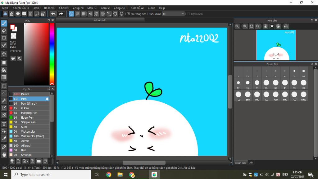Enable the Canh mềm checkbox
The image size is (318, 179).
[x=189, y=14]
